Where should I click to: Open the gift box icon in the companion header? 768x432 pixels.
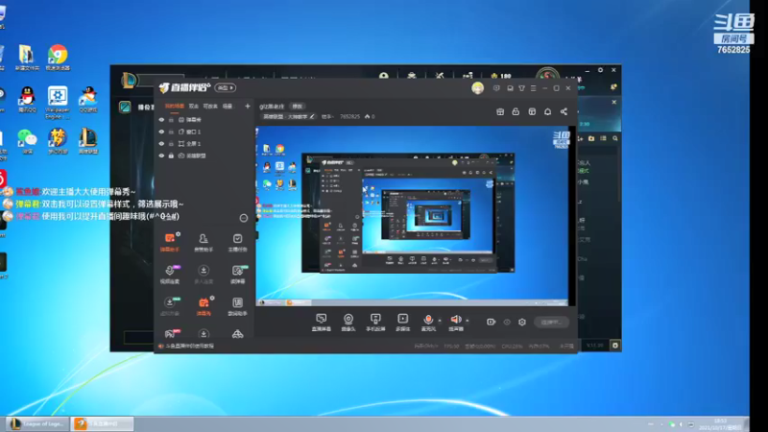coord(500,111)
